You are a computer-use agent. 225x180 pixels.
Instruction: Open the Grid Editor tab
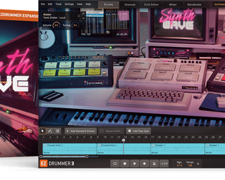tap(151, 4)
